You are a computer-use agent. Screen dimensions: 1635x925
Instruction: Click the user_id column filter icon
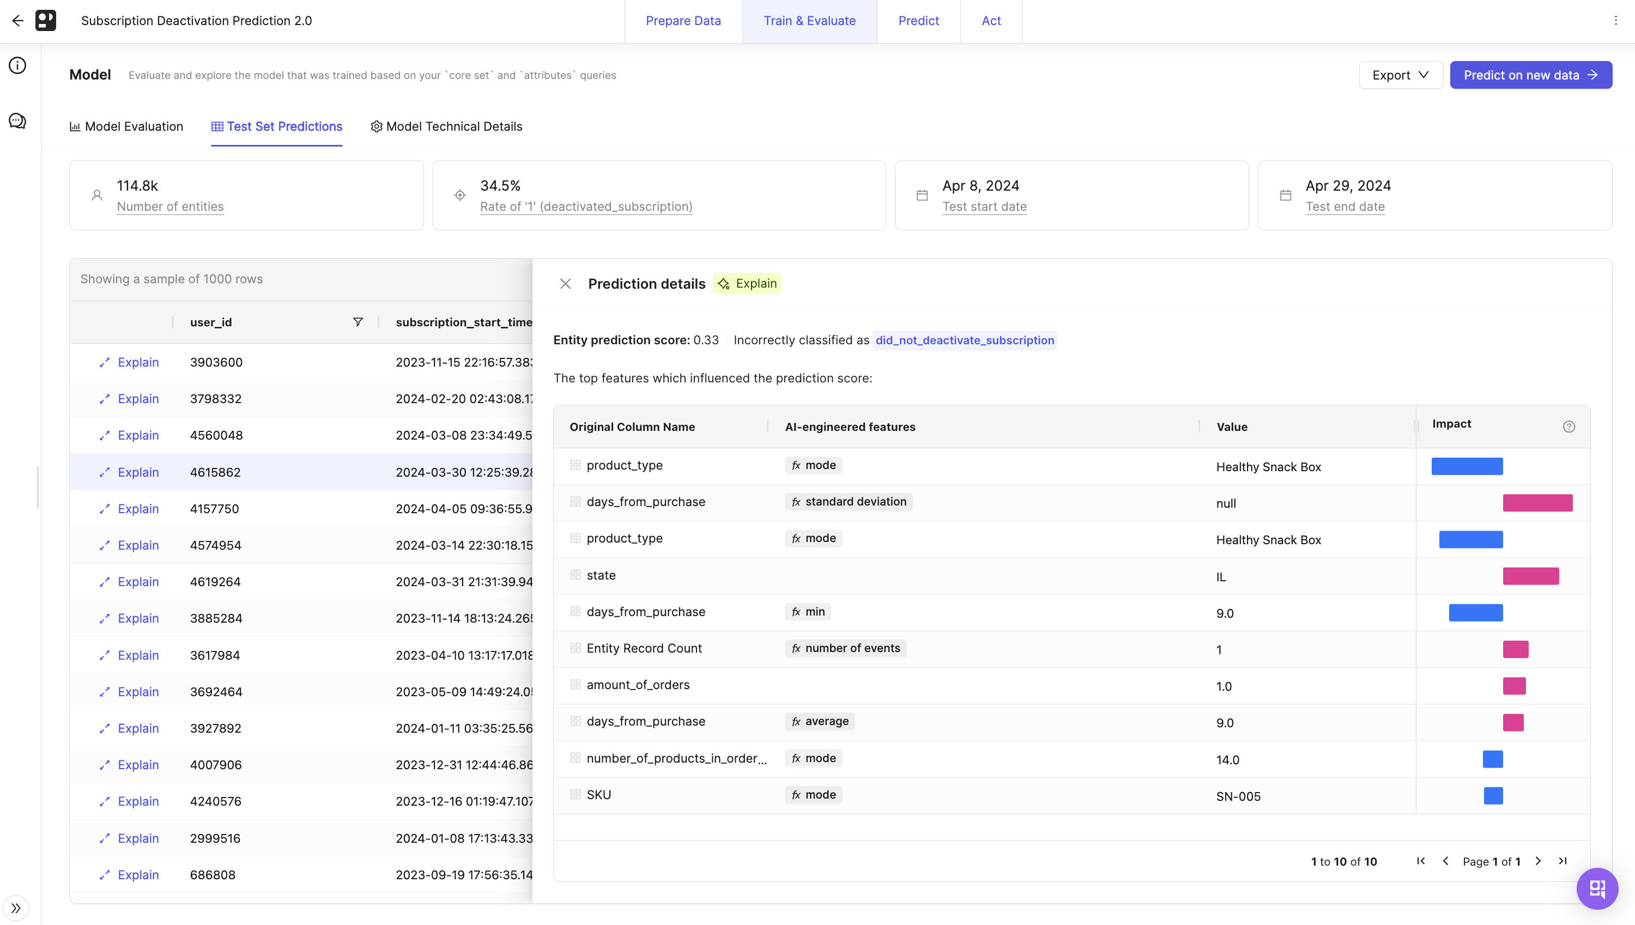tap(358, 322)
